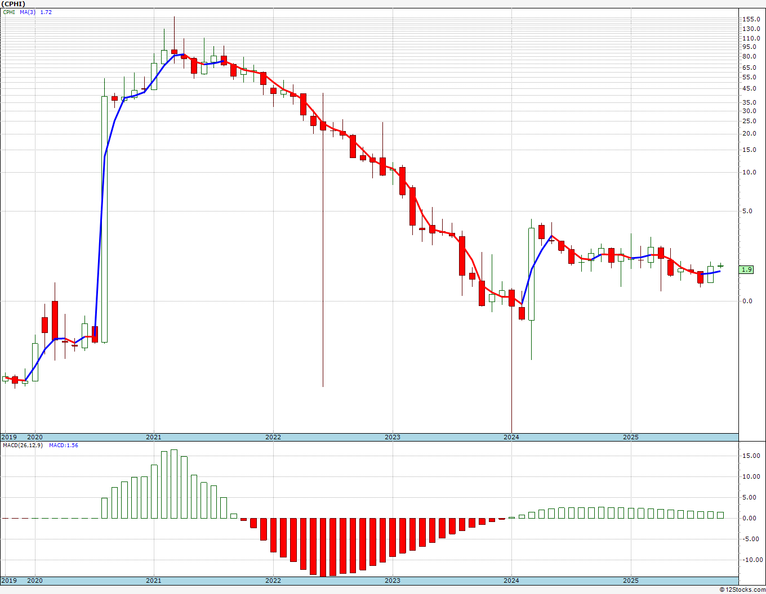766x594 pixels.
Task: Click the green 1.9 current price tag
Action: point(747,269)
